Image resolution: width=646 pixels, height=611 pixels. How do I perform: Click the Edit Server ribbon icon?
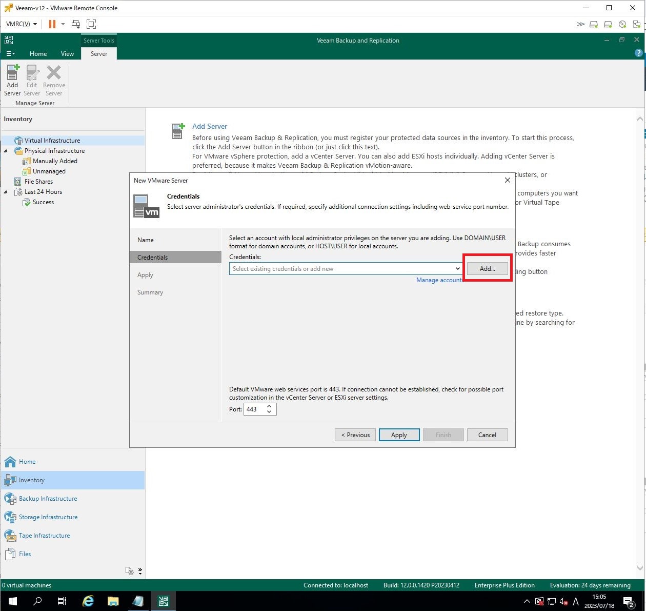pos(32,80)
